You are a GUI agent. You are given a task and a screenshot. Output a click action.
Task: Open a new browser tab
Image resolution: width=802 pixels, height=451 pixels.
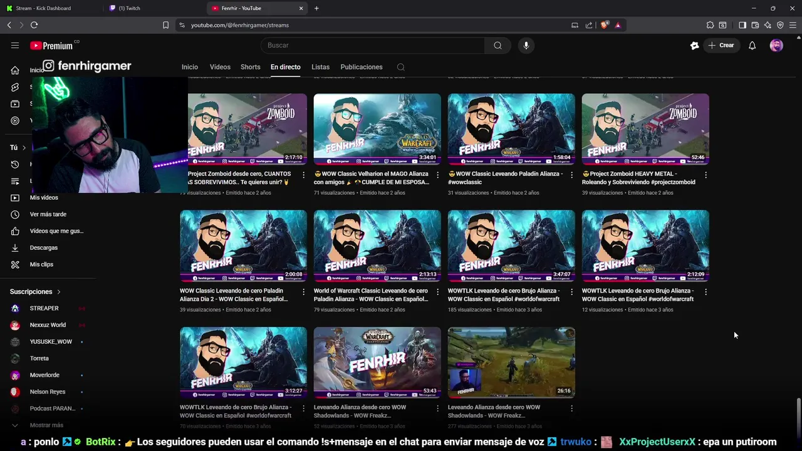click(x=316, y=8)
